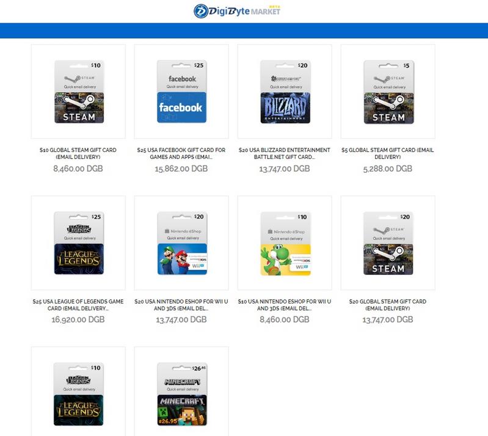The height and width of the screenshot is (436, 488).
Task: Click the '$25 USA Facebook Gift Card' title link
Action: [x=181, y=153]
